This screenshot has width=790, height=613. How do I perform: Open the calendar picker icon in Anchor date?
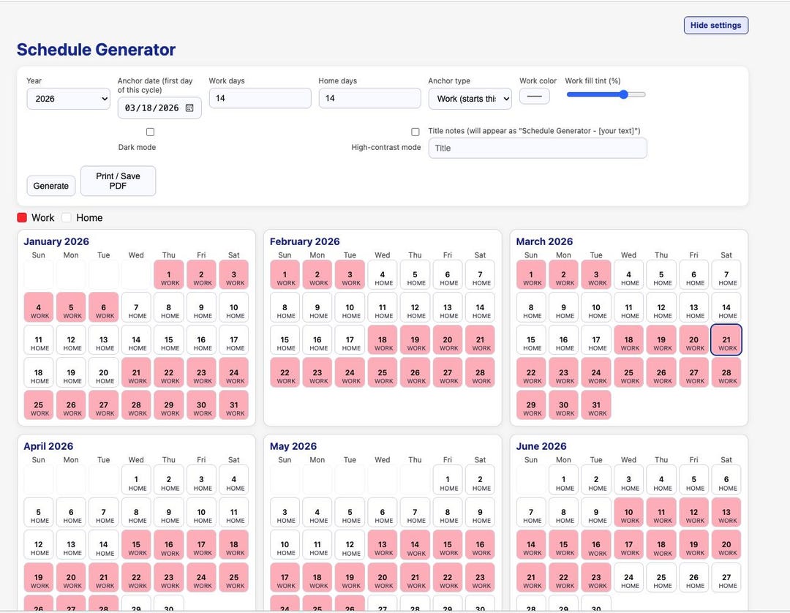click(x=189, y=108)
